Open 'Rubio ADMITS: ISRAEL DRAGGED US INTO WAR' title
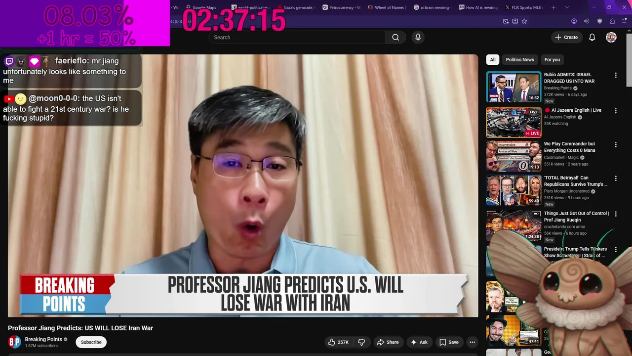632x356 pixels. click(x=569, y=78)
